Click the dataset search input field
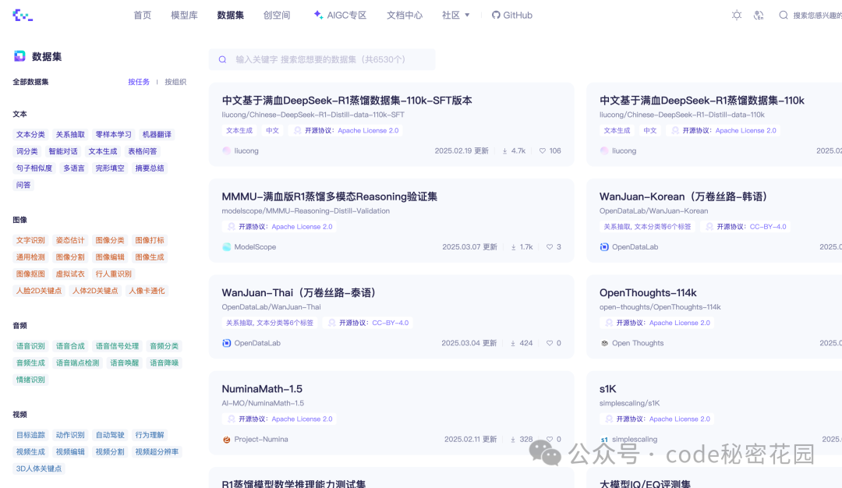842x488 pixels. point(322,59)
